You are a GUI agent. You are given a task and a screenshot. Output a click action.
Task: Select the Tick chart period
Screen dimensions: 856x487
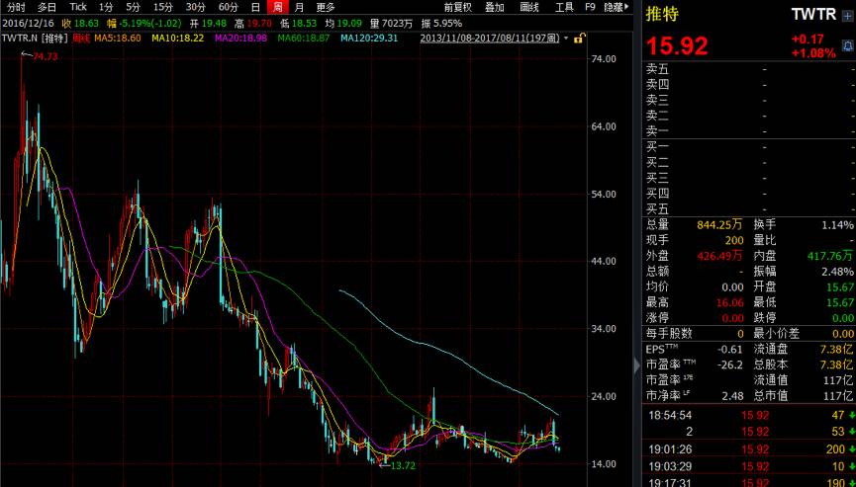tap(78, 7)
